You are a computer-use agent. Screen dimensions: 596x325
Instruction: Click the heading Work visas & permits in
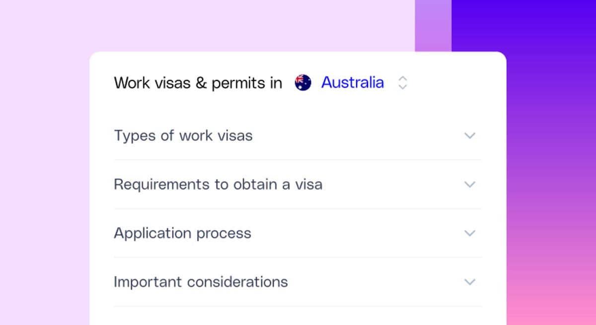tap(197, 82)
